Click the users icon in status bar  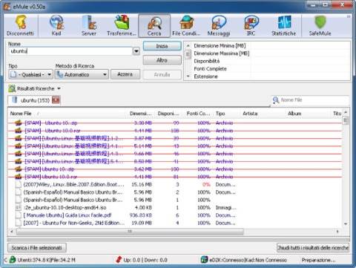point(13,260)
